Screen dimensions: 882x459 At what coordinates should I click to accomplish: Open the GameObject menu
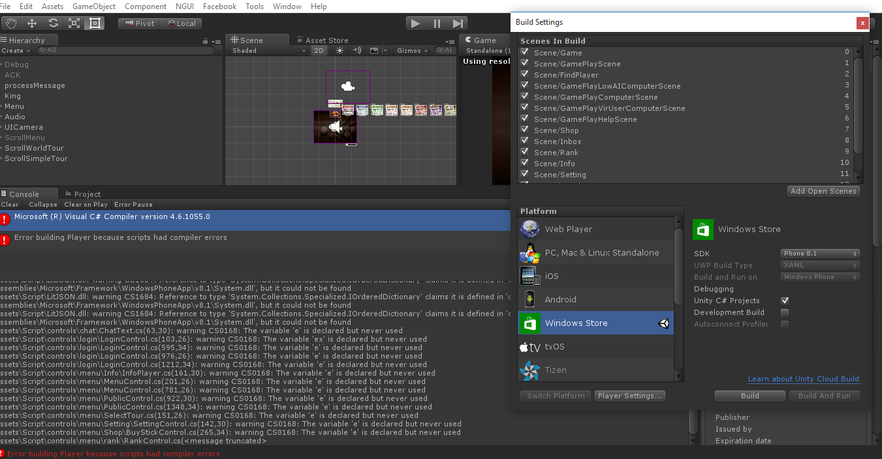pos(94,7)
